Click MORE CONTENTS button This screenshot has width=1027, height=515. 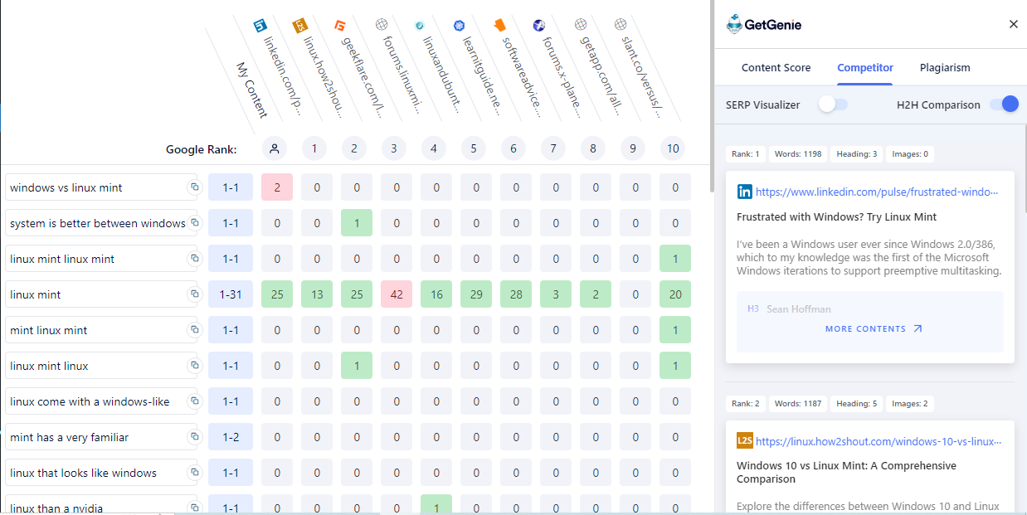pos(874,328)
